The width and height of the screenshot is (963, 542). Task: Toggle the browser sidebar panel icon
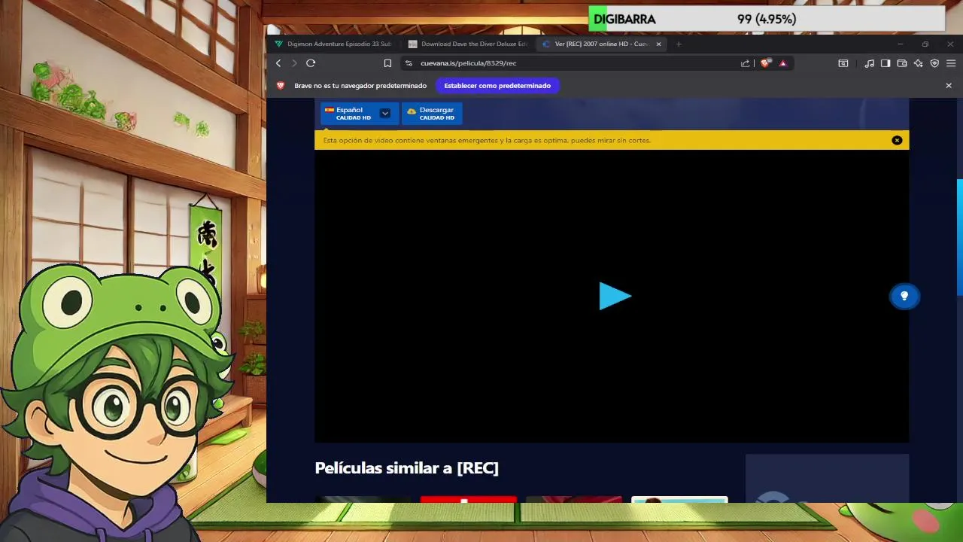(x=886, y=63)
